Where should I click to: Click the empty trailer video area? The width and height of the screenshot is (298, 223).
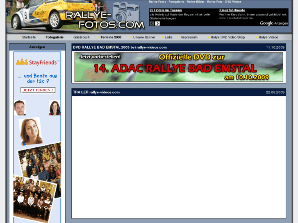(179, 157)
